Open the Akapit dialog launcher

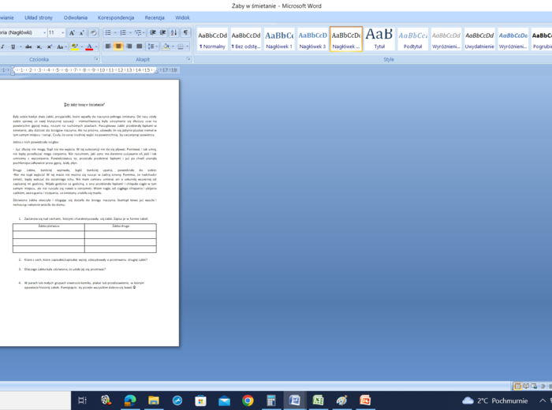[x=188, y=59]
